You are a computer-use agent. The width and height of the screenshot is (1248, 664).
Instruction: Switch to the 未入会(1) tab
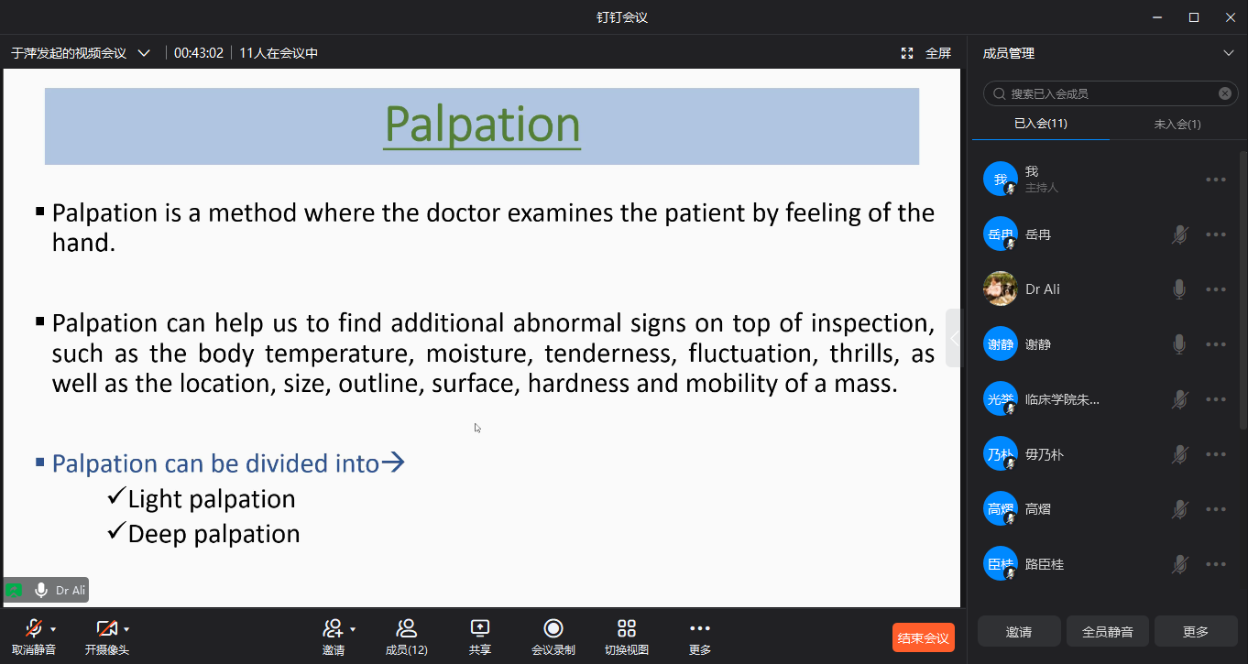[x=1177, y=124]
